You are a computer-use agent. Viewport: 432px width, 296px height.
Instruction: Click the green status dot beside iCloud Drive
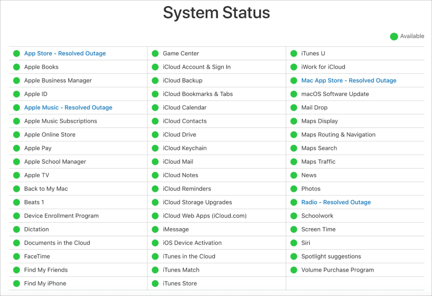click(155, 135)
